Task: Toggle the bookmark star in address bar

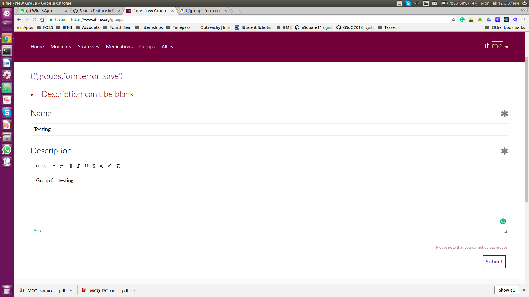Action: [453, 20]
